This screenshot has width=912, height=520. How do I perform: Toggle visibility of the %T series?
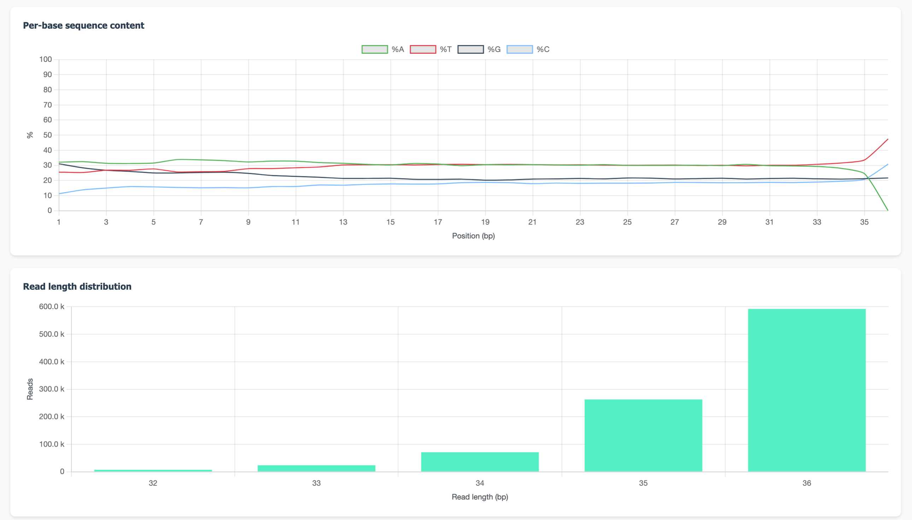coord(423,49)
